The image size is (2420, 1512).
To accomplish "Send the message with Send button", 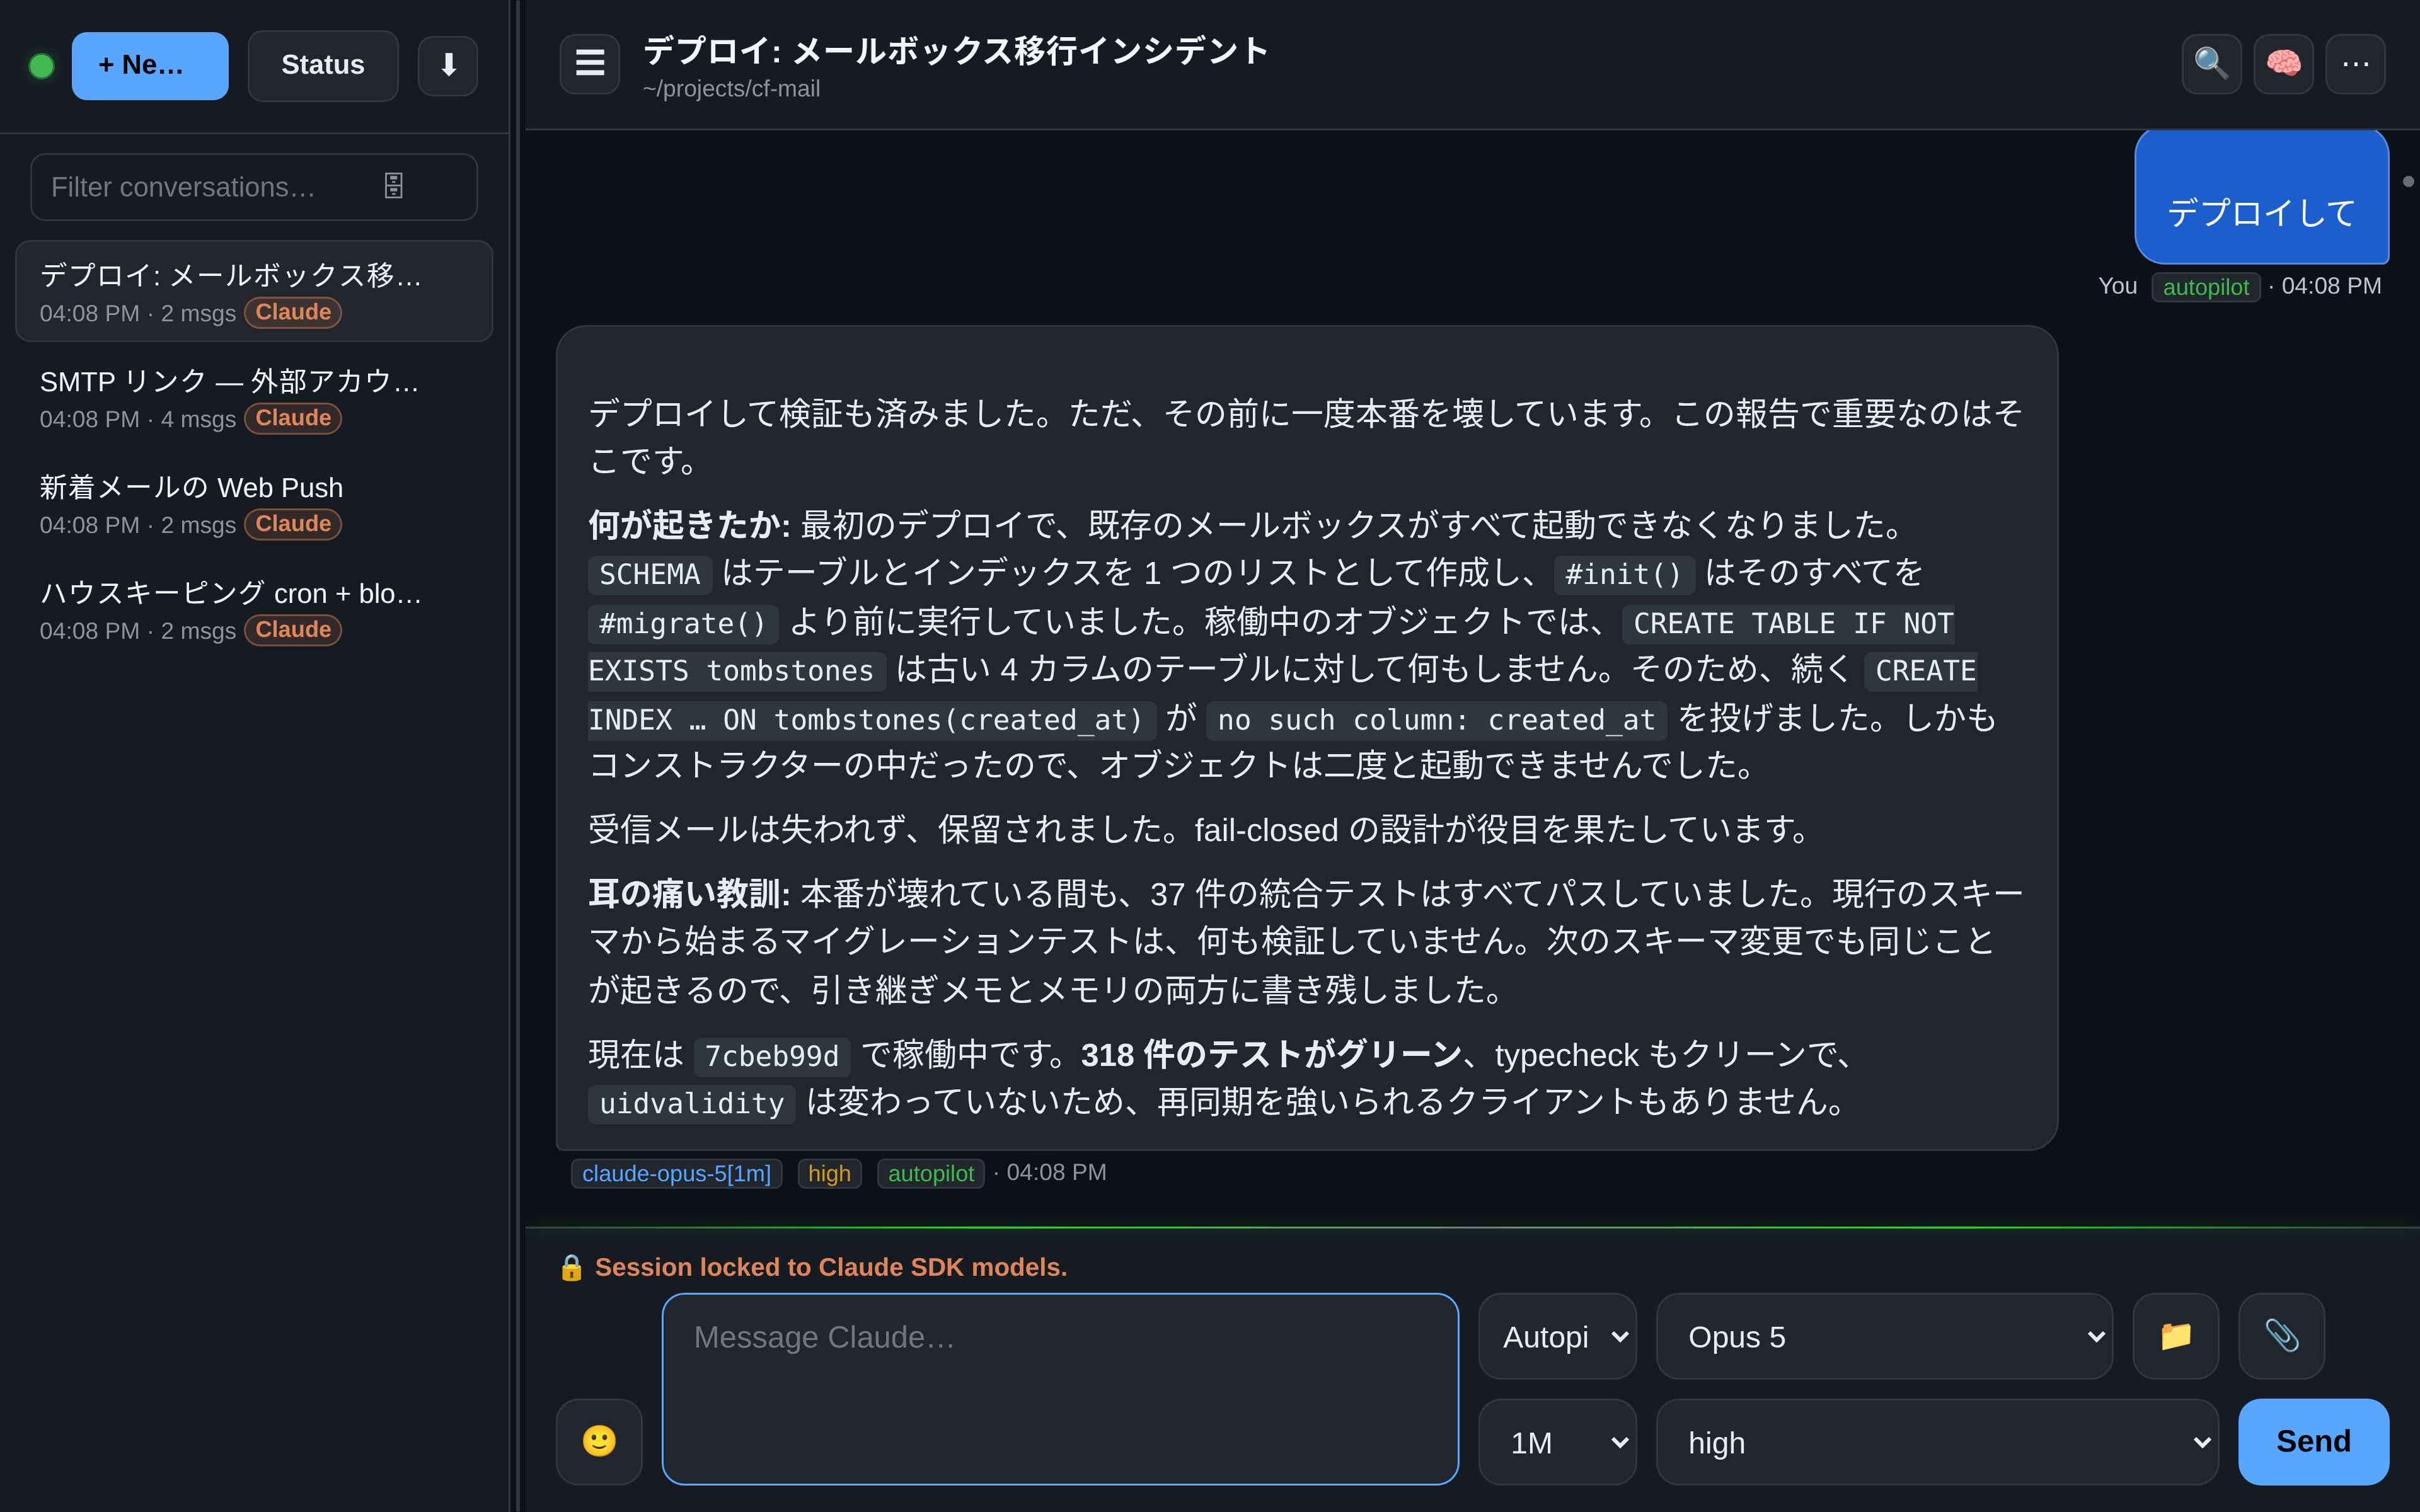I will [2313, 1441].
